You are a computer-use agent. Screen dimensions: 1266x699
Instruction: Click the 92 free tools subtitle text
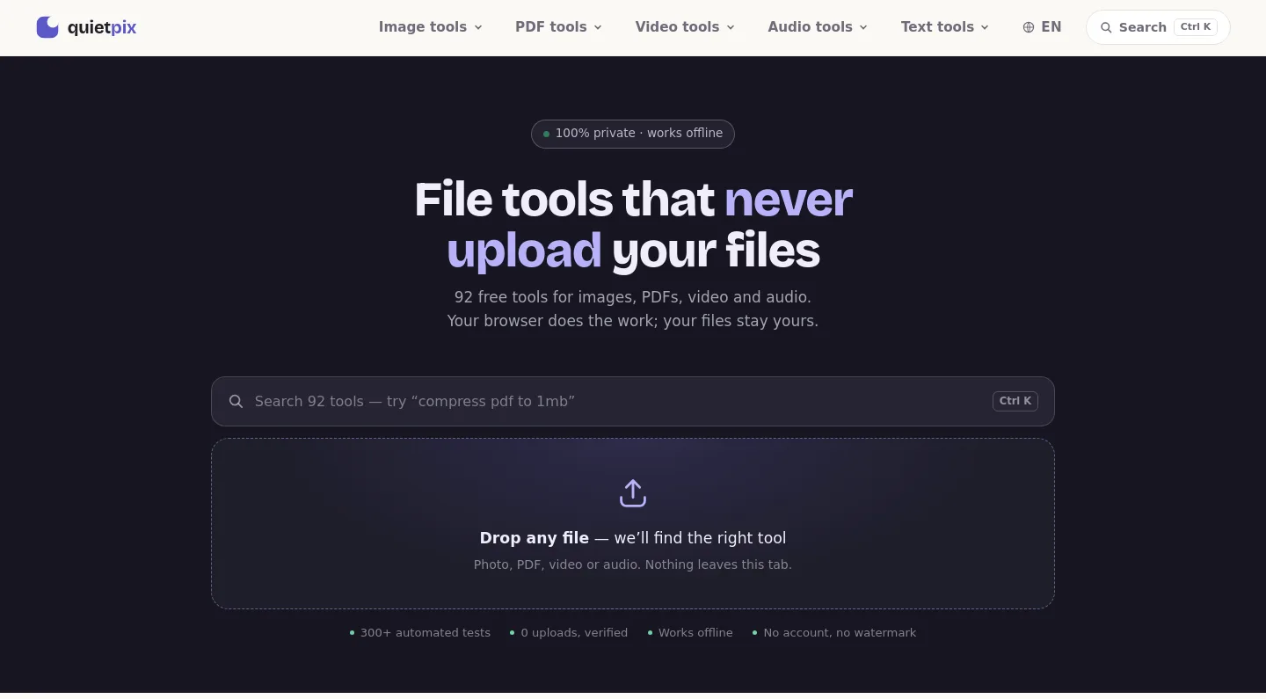click(x=633, y=309)
